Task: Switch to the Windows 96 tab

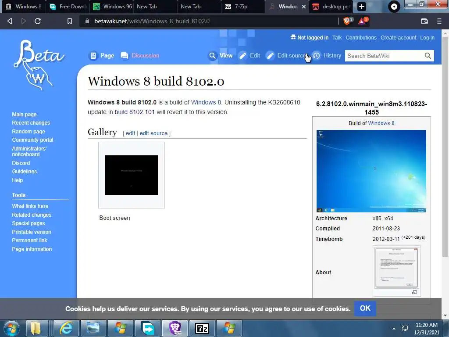Action: click(112, 7)
